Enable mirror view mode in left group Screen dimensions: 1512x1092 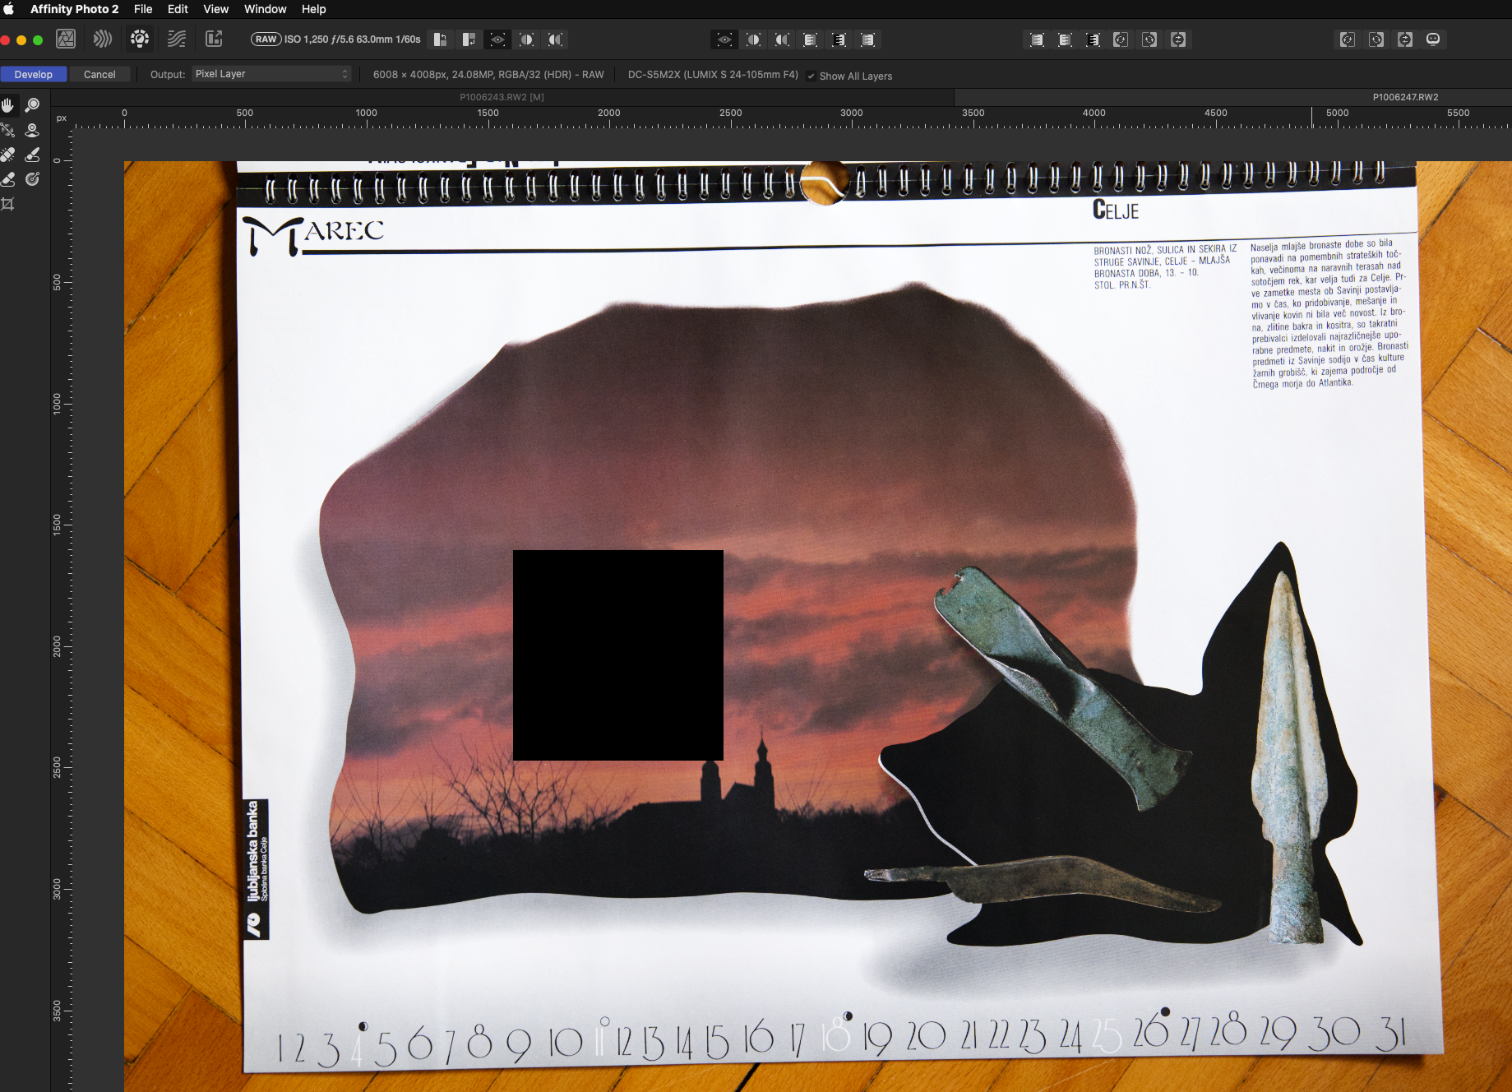point(555,39)
